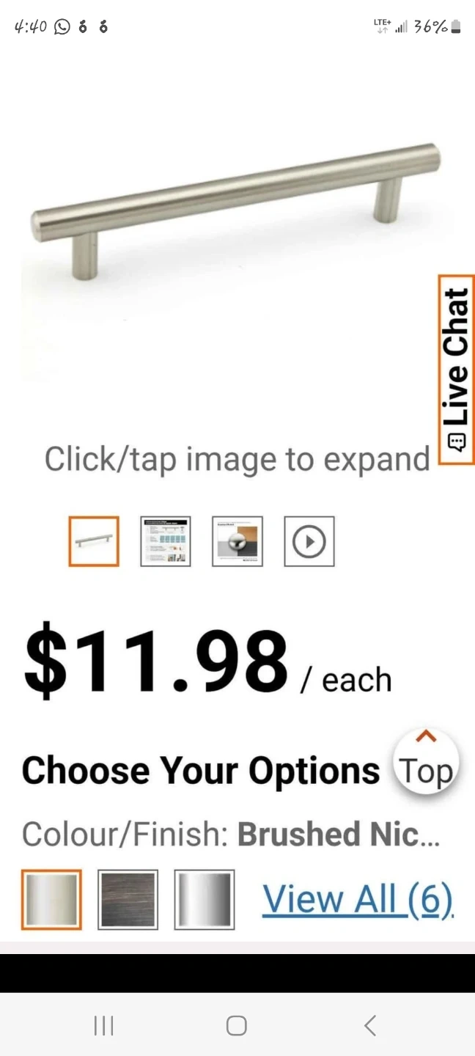This screenshot has height=1056, width=475.
Task: Open the Live Chat side tab
Action: pos(456,370)
